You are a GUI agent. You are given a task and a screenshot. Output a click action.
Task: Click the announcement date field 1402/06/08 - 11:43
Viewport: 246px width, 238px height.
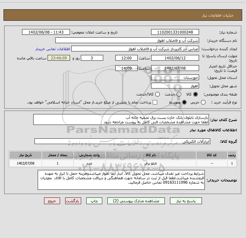point(46,32)
